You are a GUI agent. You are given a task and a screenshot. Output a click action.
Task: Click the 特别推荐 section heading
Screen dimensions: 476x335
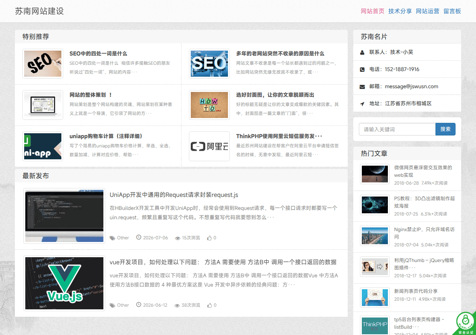coord(36,36)
